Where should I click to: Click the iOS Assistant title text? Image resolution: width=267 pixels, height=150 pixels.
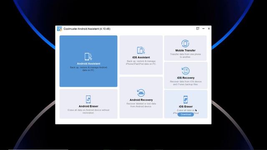pos(141,57)
